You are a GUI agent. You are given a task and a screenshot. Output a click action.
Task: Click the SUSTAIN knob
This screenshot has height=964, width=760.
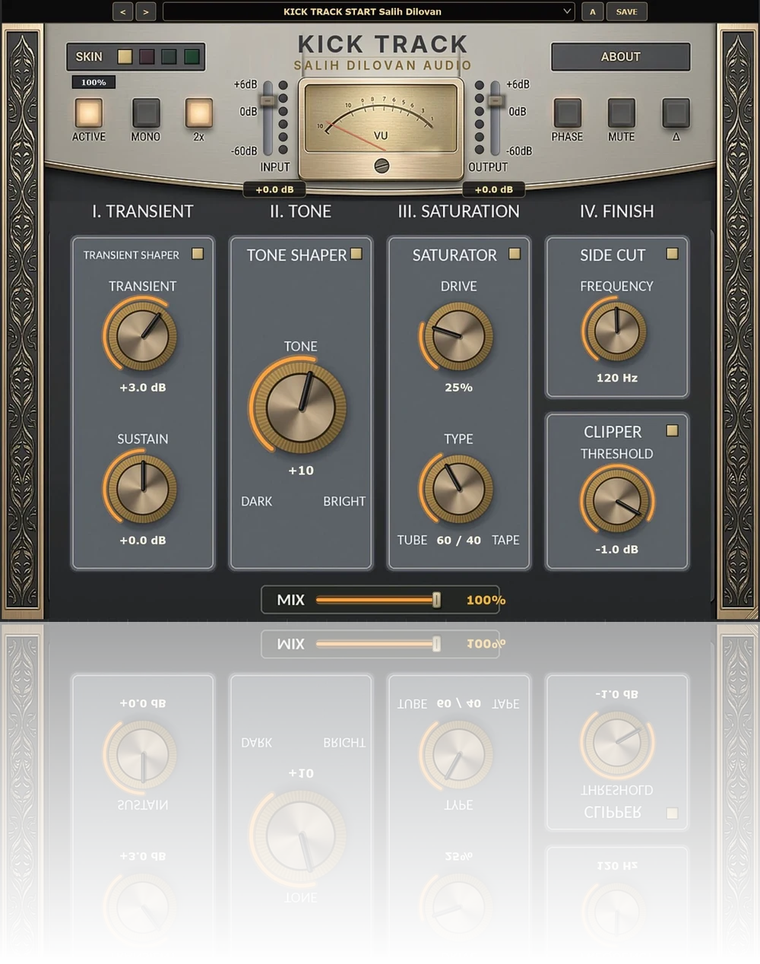pyautogui.click(x=142, y=488)
